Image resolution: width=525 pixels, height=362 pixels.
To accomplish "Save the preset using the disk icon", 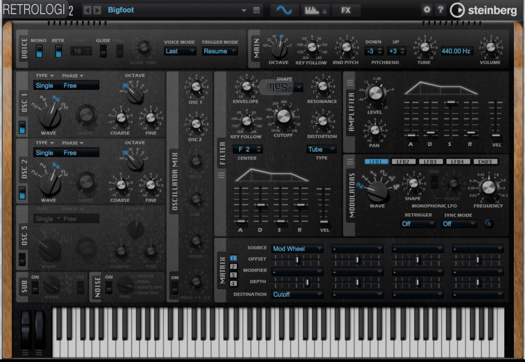I will 256,10.
